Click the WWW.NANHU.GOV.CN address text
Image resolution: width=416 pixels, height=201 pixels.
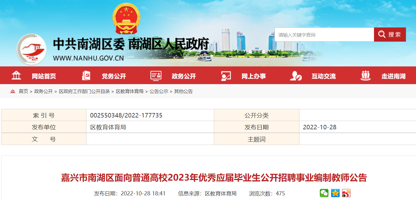click(88, 58)
